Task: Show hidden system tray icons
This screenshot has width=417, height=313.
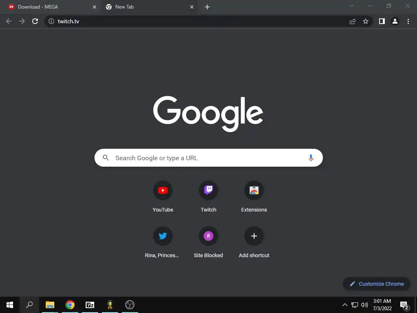Action: [345, 305]
